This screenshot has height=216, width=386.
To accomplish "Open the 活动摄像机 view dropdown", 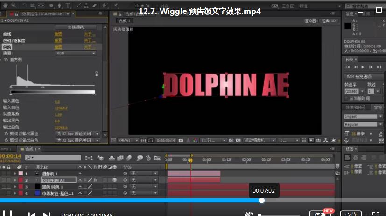I will pos(259,140).
